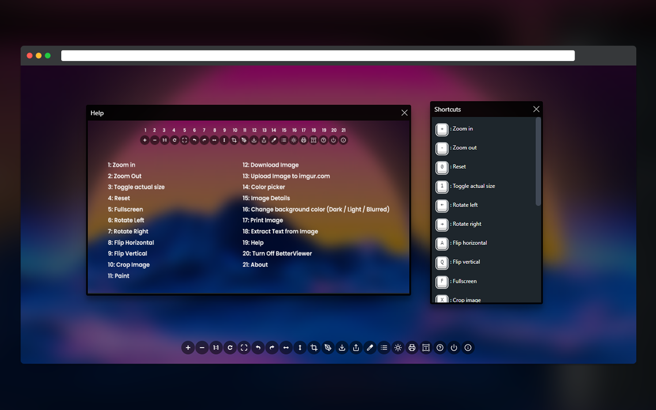Click the browser address bar

[x=318, y=55]
